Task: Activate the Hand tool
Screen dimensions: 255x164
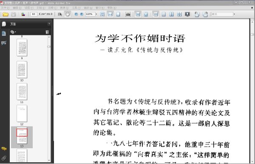Action: coord(67,14)
